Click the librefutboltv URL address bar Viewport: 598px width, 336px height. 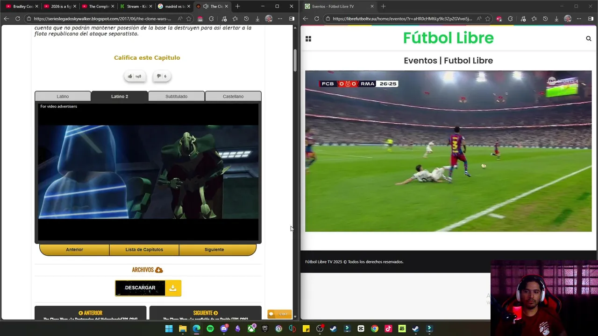(x=402, y=19)
